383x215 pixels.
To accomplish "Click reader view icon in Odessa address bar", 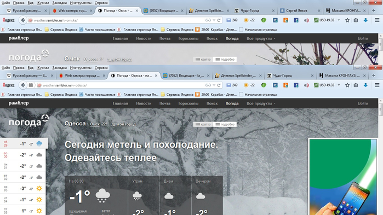I will click(208, 85).
